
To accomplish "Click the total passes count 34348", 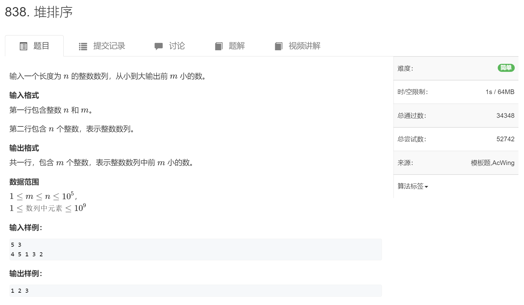I will pyautogui.click(x=505, y=115).
